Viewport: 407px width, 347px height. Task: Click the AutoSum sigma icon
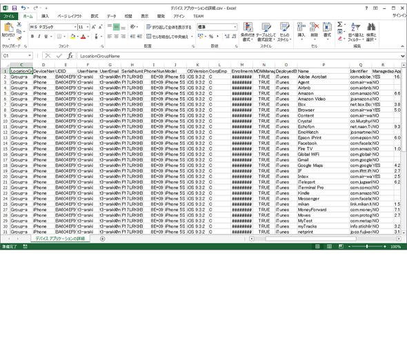click(x=340, y=24)
